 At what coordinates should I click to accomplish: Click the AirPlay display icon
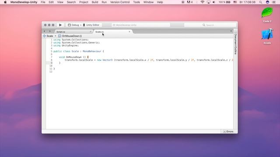[208, 2]
